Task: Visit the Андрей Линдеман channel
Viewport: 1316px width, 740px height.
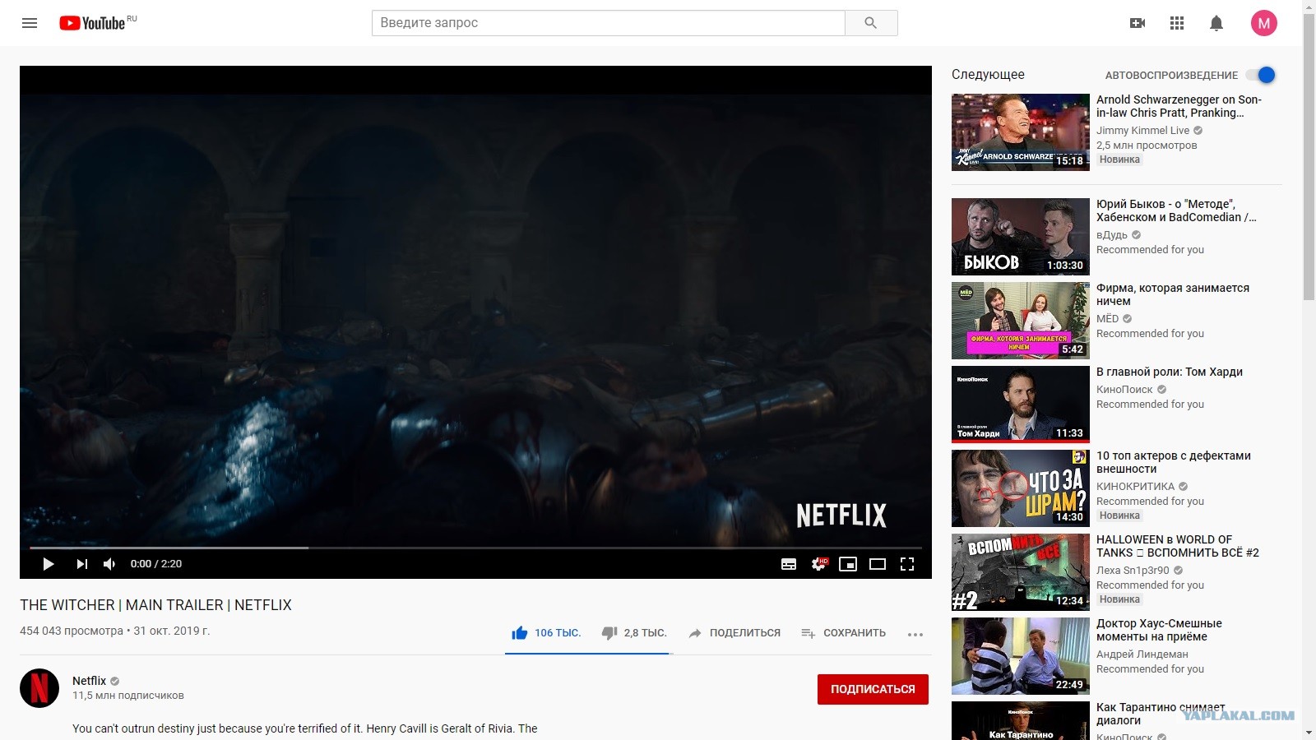Action: (x=1142, y=654)
